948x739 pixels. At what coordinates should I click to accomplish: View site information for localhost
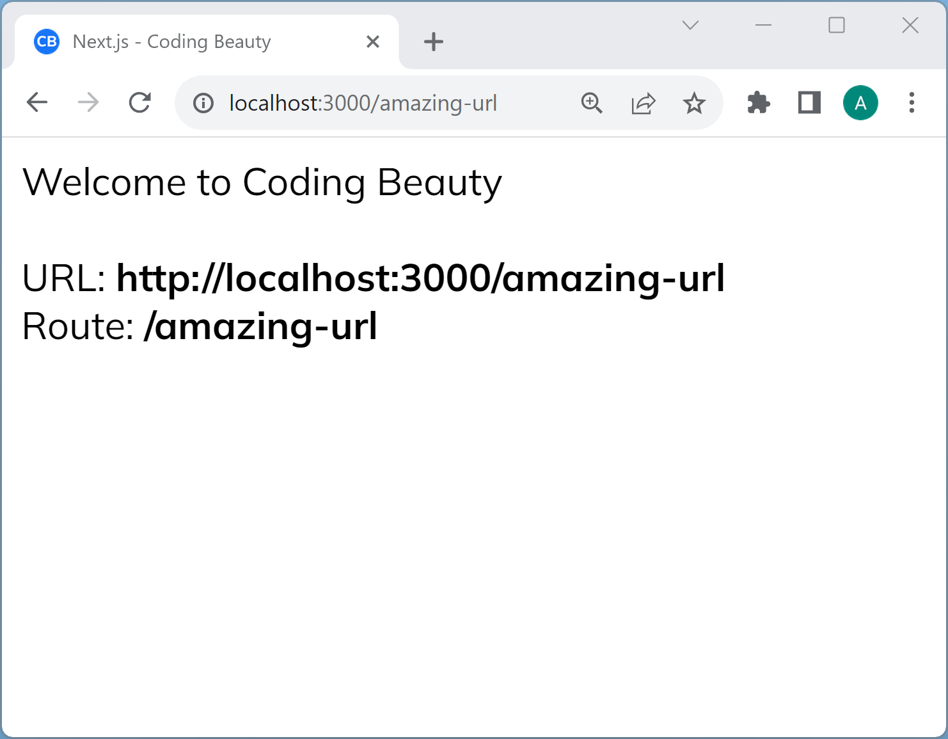pyautogui.click(x=203, y=103)
